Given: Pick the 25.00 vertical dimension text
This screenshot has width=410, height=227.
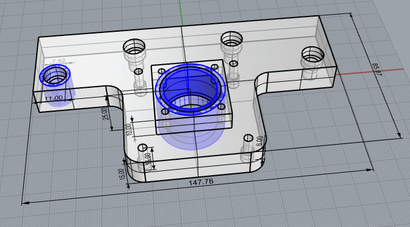Looking at the screenshot, I should [105, 114].
